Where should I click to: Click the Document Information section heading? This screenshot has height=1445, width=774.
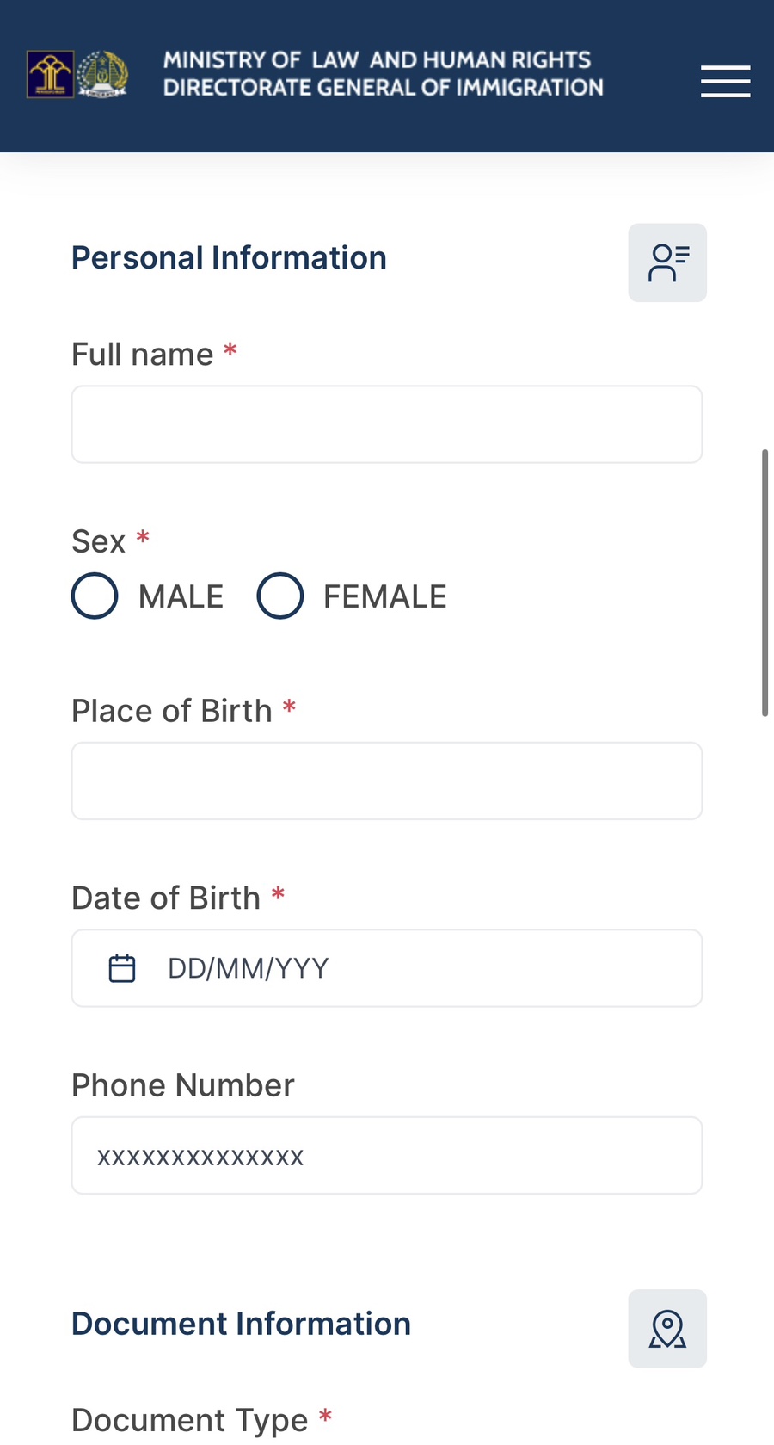pos(241,1324)
